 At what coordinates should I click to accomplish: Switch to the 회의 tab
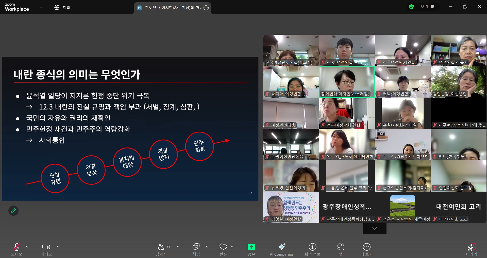(x=62, y=7)
